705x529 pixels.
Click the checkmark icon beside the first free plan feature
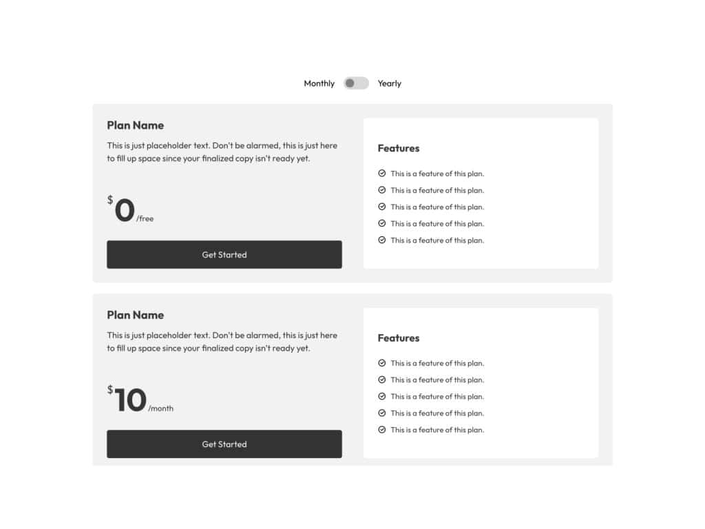(x=381, y=174)
